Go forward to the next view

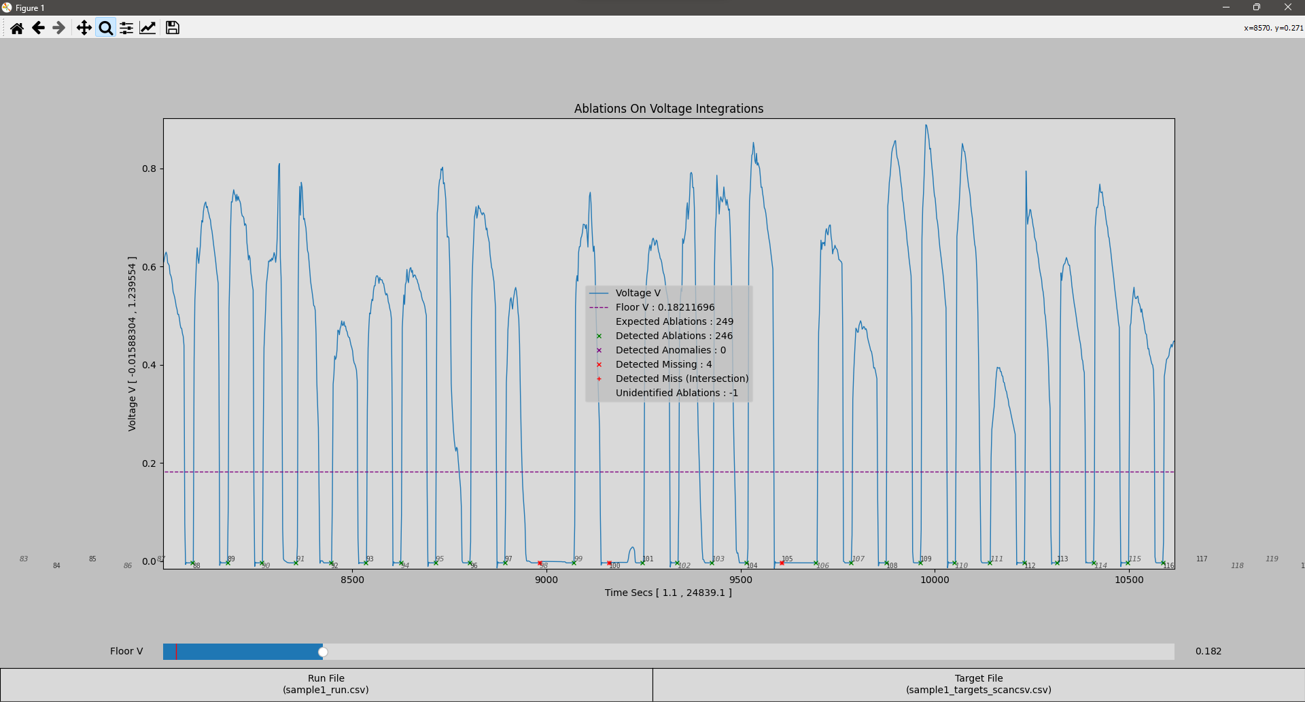[59, 28]
